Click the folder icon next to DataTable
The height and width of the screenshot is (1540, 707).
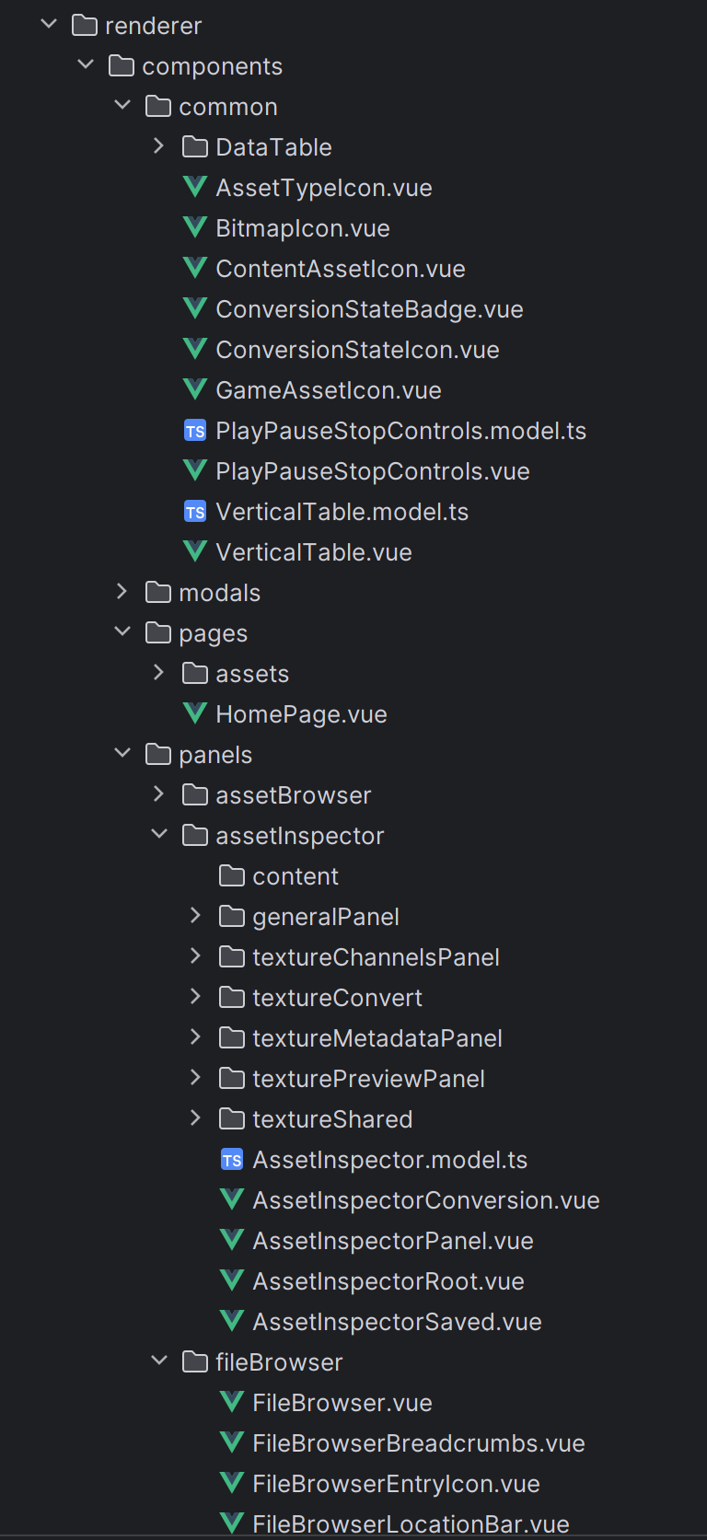[x=195, y=147]
